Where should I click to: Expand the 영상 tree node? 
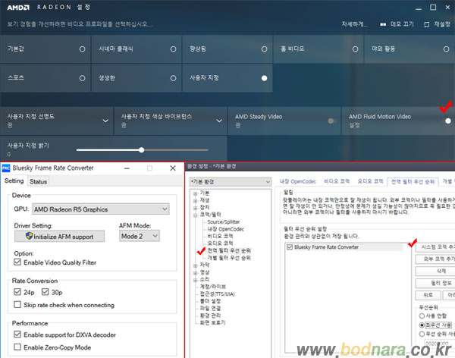tap(196, 272)
